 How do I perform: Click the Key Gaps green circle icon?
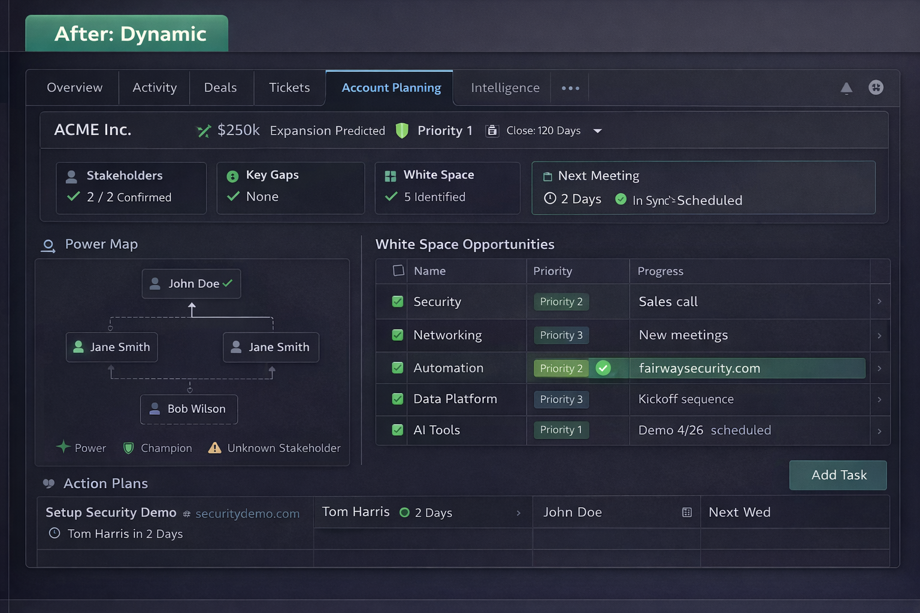coord(232,176)
